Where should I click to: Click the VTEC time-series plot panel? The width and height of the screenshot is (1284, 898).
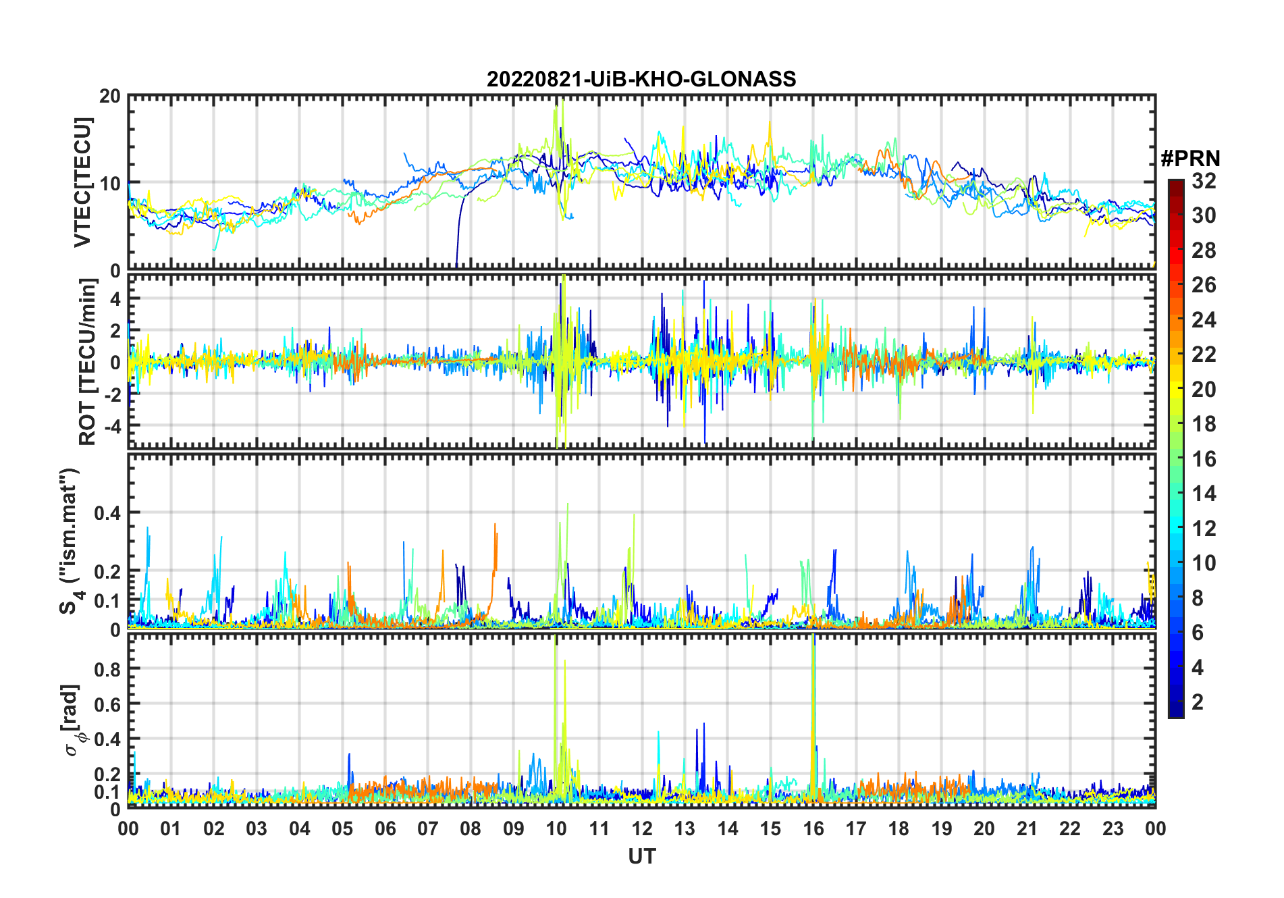(641, 182)
